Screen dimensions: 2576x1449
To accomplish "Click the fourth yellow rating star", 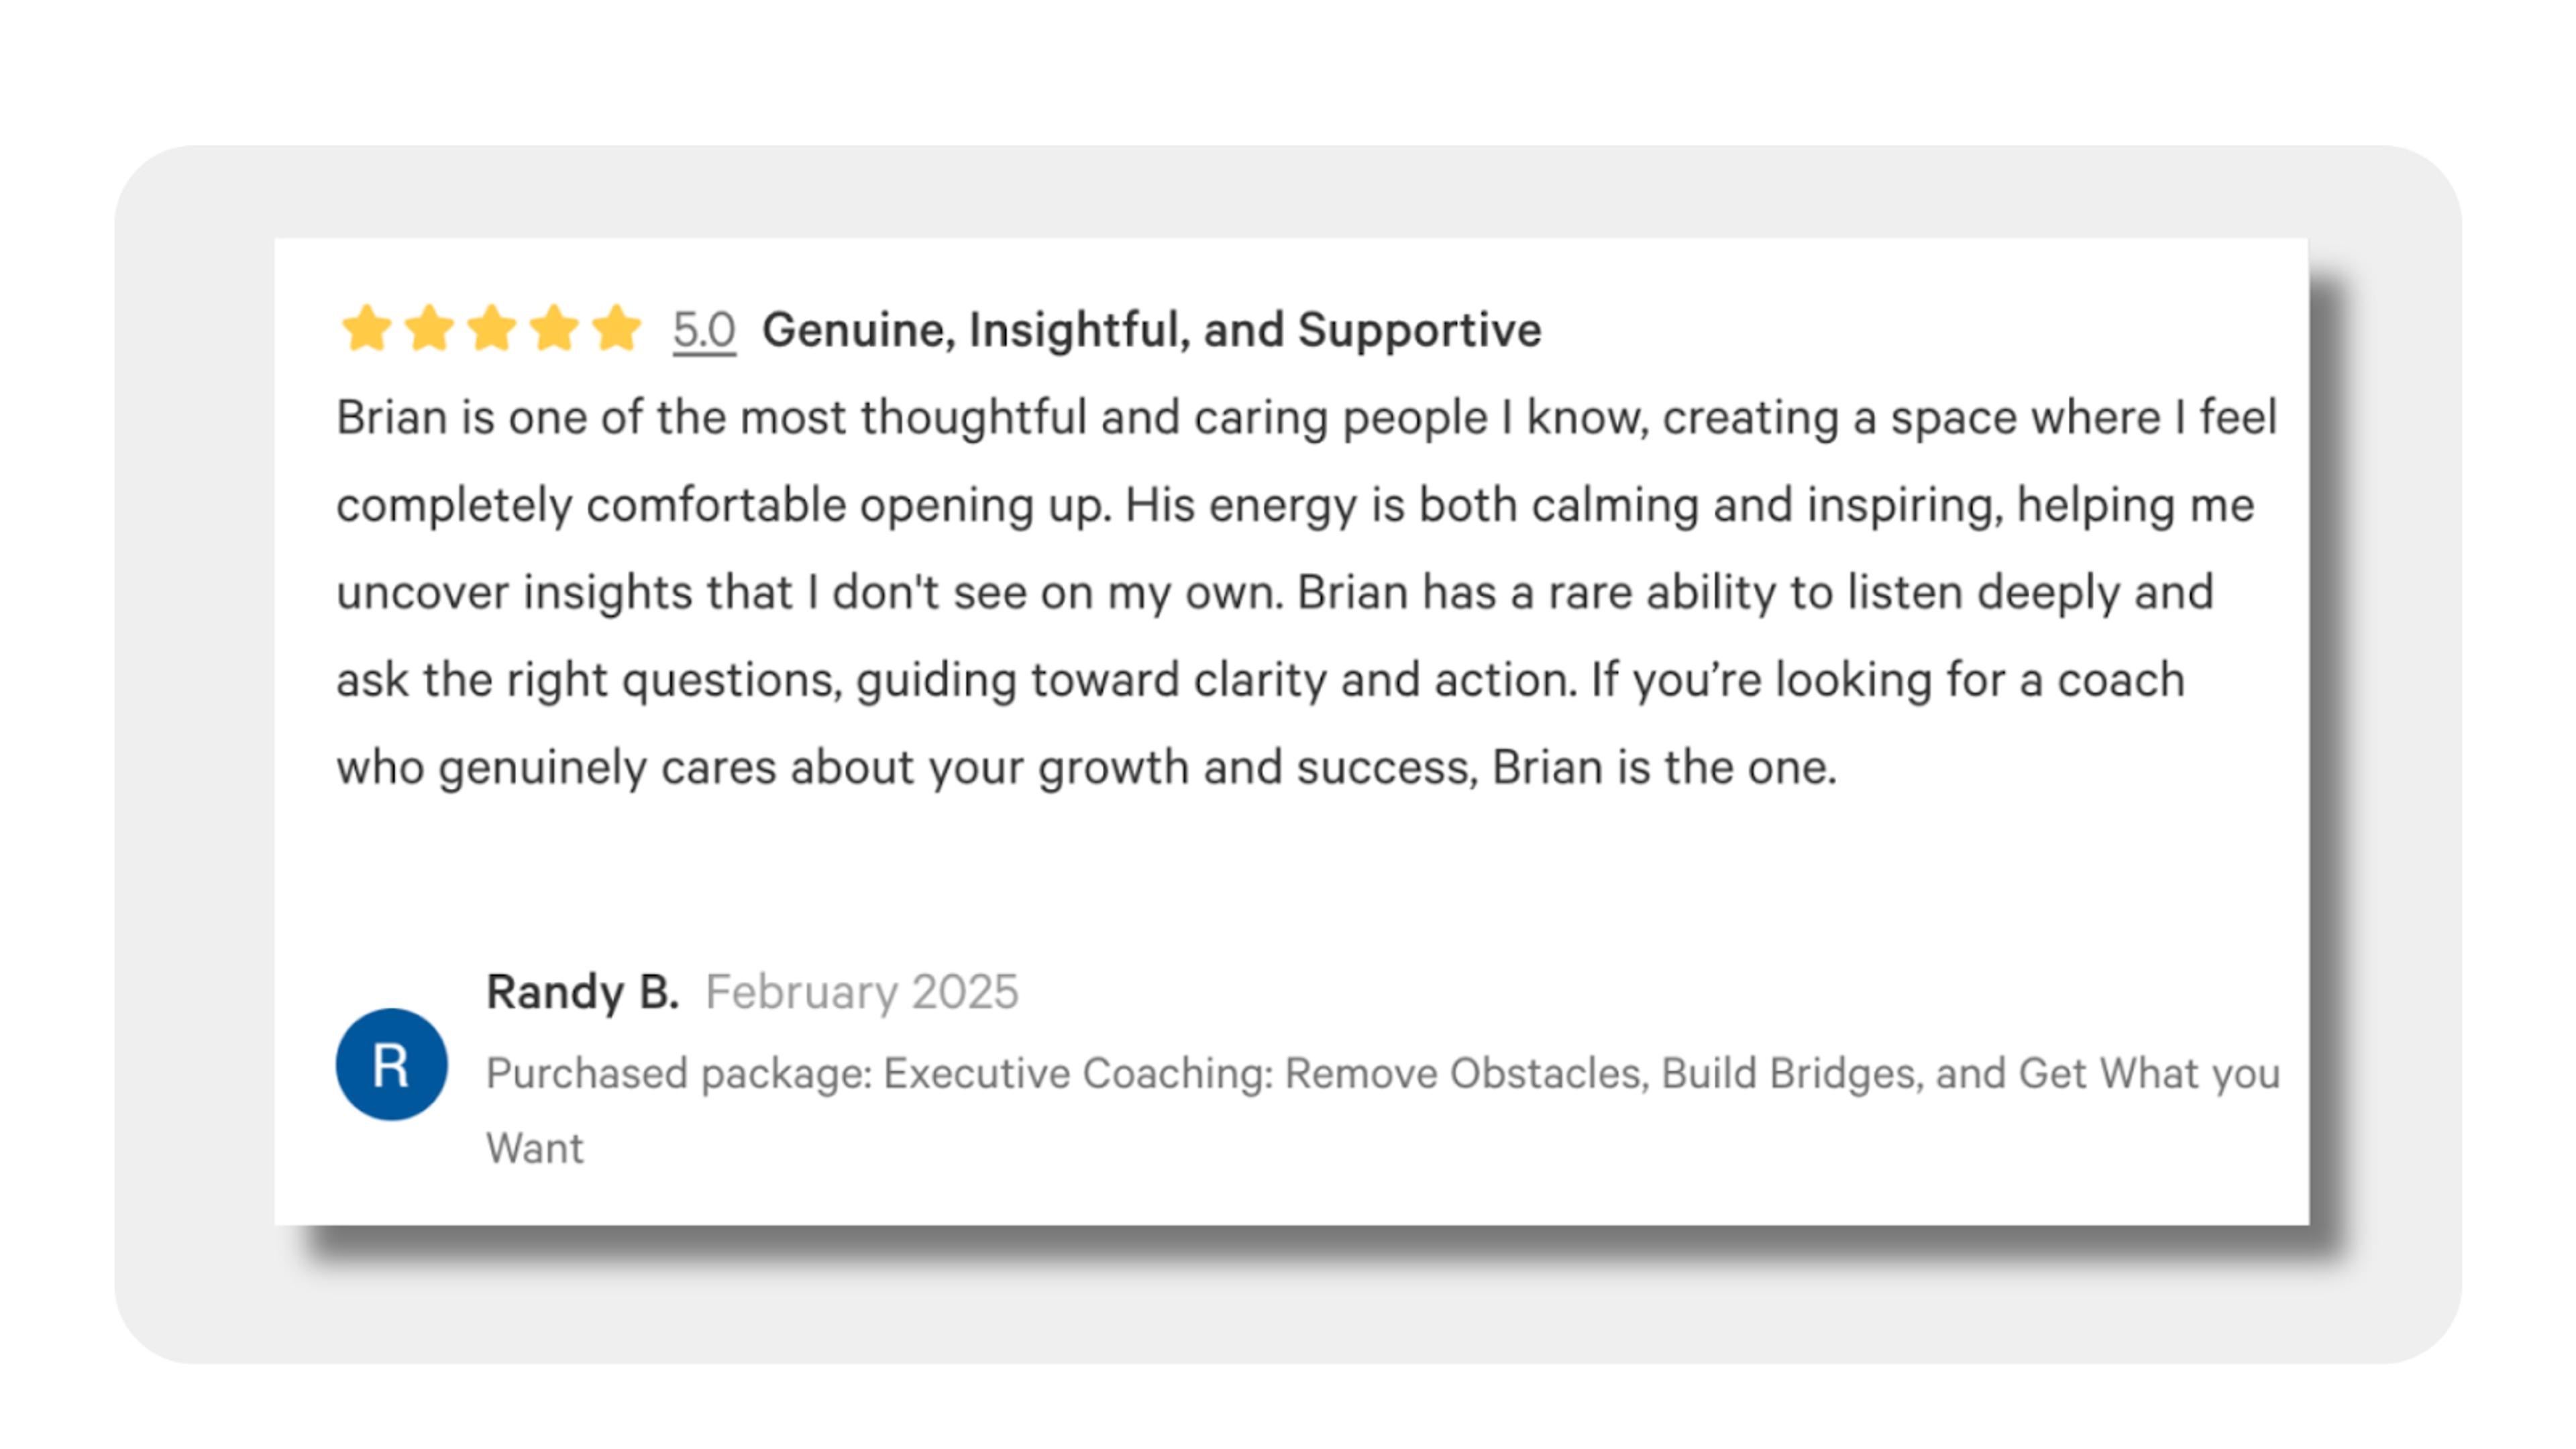I will point(554,328).
